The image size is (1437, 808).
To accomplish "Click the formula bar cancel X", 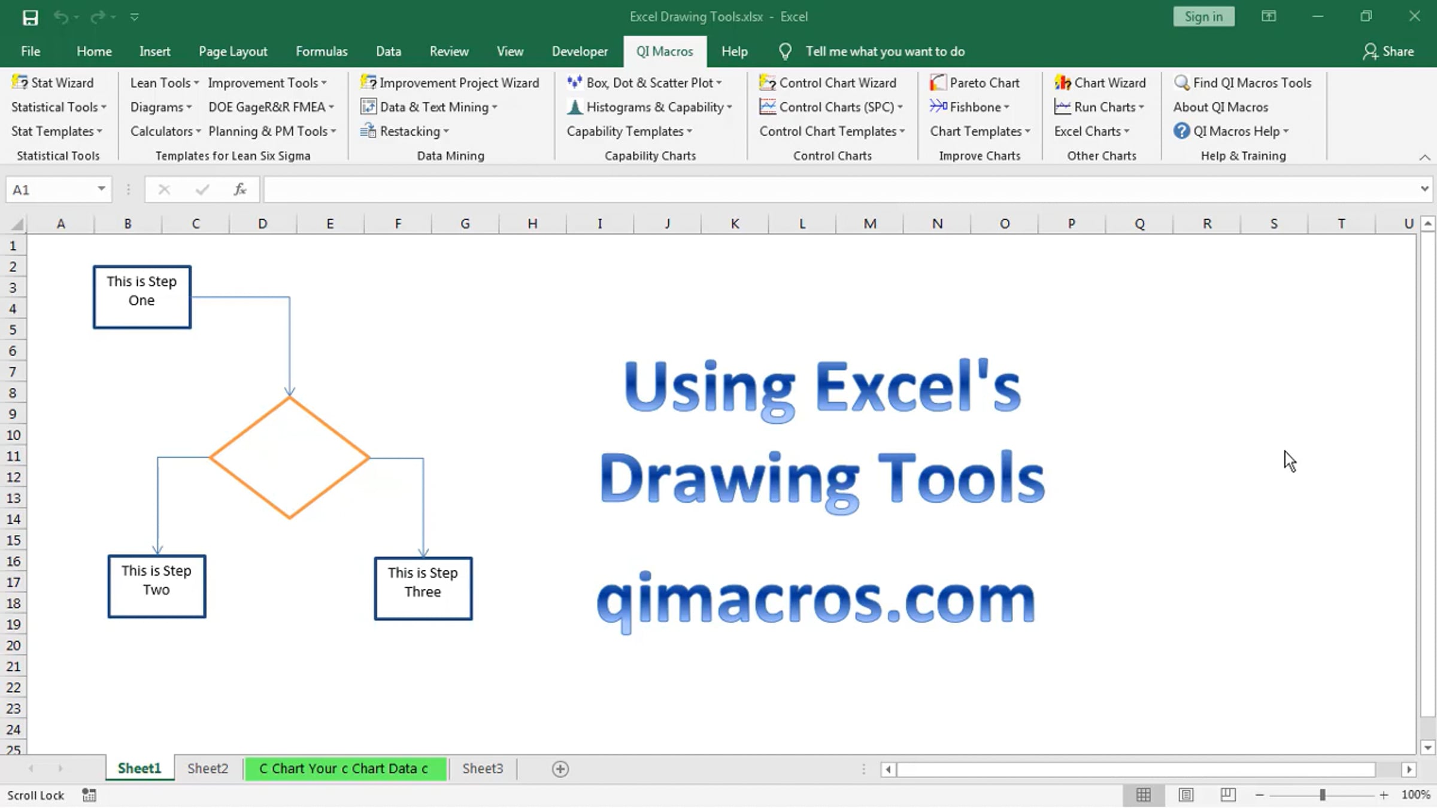I will click(x=164, y=190).
